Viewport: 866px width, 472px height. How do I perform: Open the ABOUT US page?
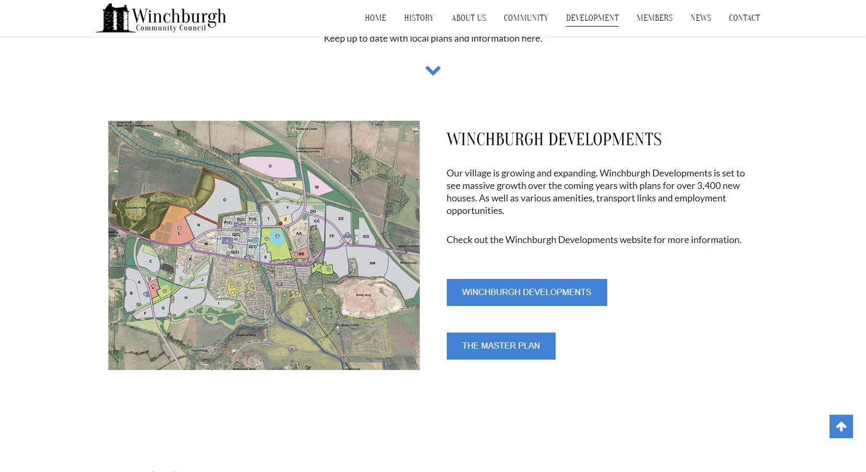point(468,17)
